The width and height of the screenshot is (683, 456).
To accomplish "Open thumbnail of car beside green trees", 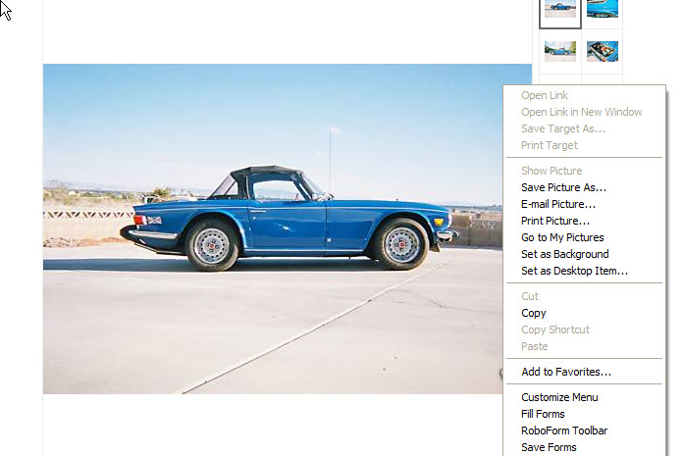I will coord(559,50).
